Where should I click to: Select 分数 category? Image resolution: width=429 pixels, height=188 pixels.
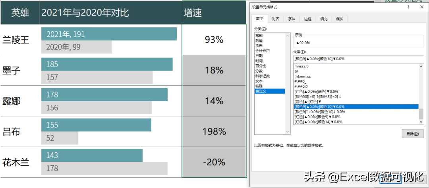[269, 71]
